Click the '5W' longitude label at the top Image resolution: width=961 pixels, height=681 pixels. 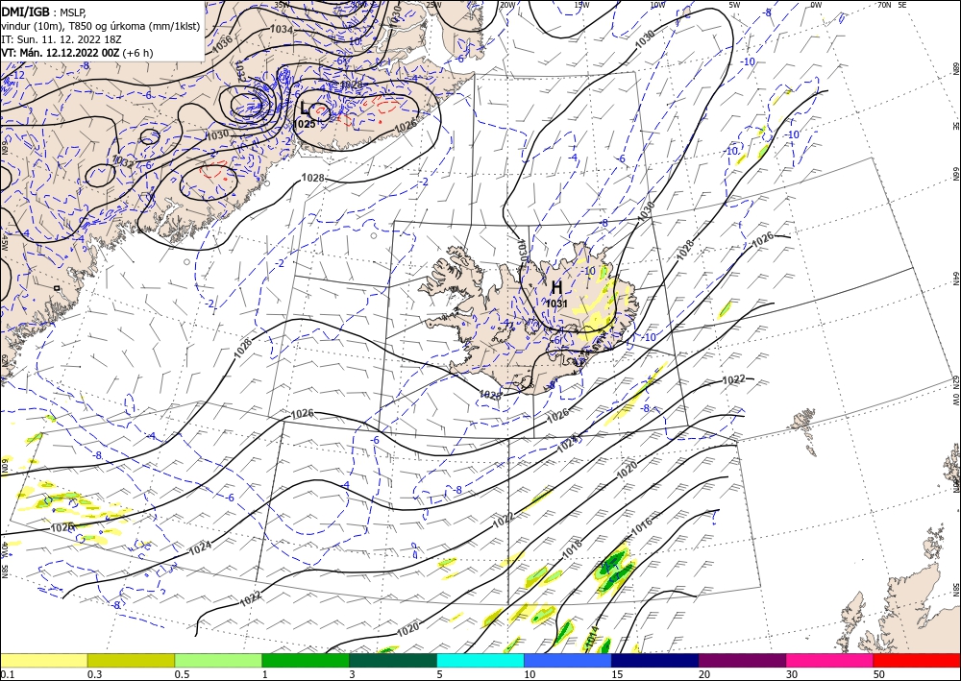[735, 5]
